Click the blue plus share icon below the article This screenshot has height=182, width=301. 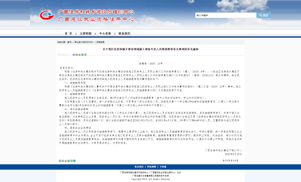click(60, 161)
